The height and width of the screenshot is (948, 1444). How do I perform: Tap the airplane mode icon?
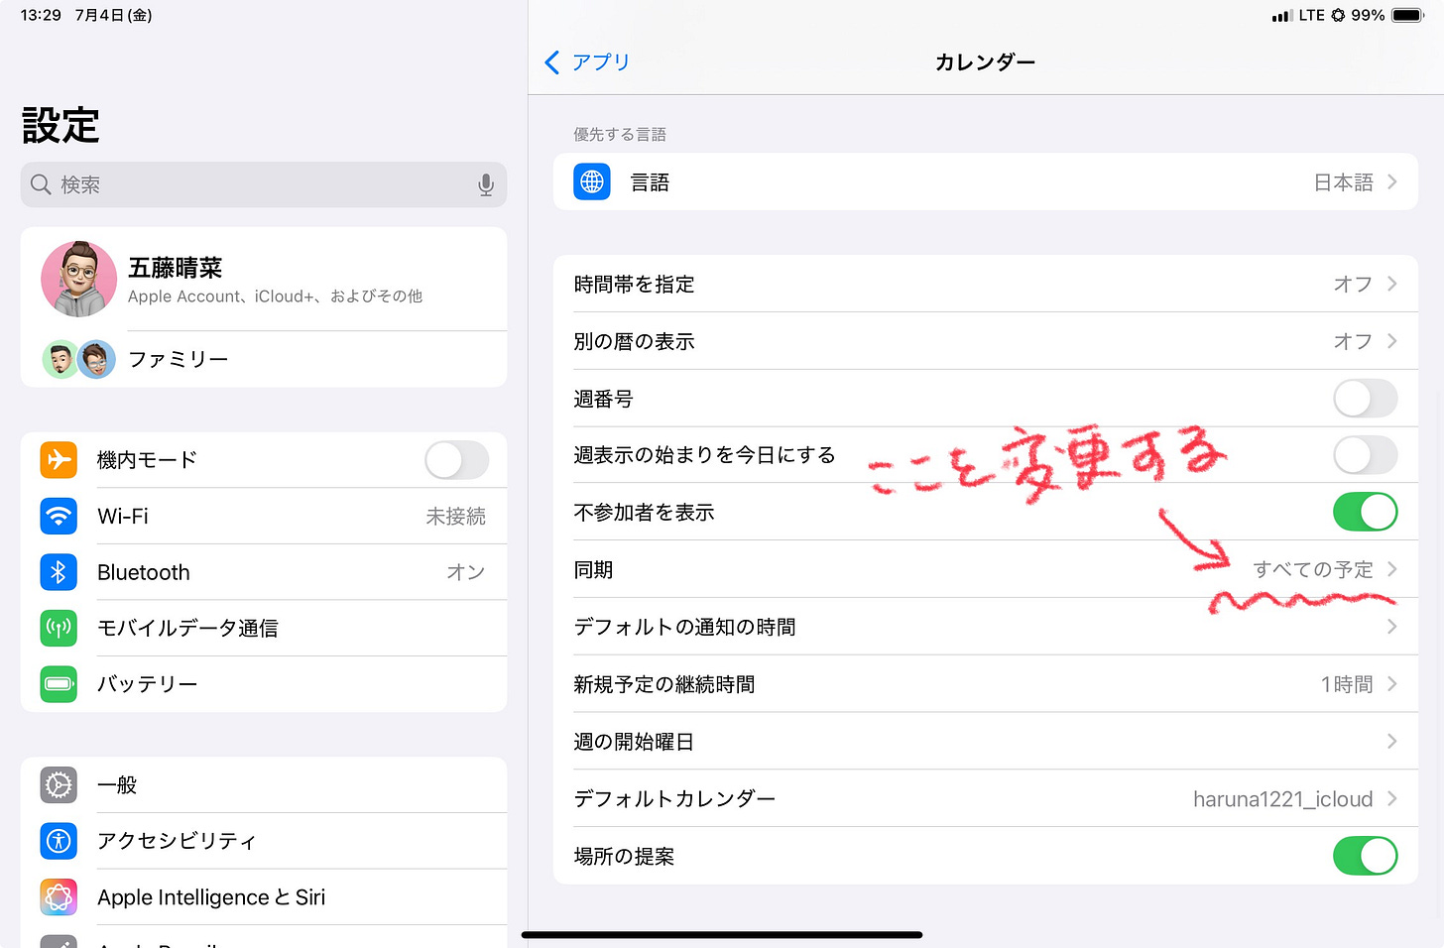pos(59,460)
